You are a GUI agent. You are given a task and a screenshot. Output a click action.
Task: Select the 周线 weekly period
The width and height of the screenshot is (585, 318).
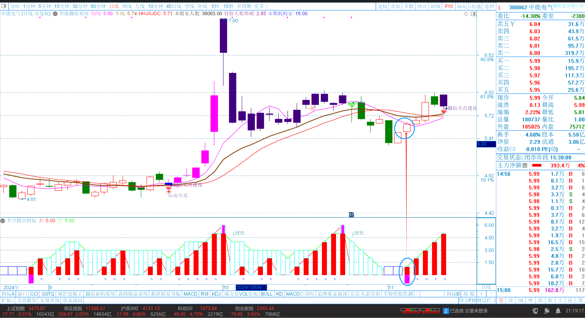tap(127, 6)
